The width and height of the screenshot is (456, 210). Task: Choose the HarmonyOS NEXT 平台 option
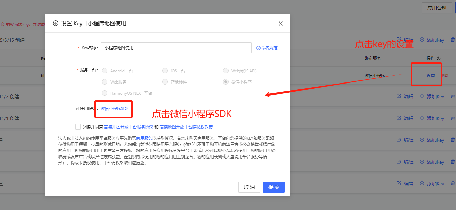(105, 93)
